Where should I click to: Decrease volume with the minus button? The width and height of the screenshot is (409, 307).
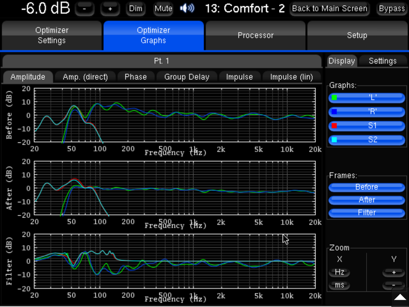click(x=84, y=9)
